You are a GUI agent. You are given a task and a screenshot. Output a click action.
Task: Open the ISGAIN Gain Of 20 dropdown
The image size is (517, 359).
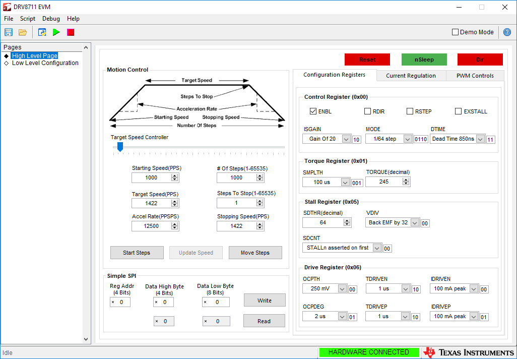(327, 139)
